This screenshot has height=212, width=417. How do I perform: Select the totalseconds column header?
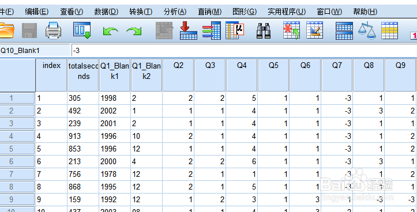[x=83, y=75]
